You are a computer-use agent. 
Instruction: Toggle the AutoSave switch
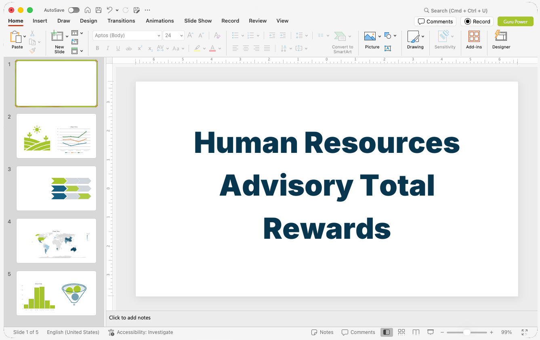[74, 10]
